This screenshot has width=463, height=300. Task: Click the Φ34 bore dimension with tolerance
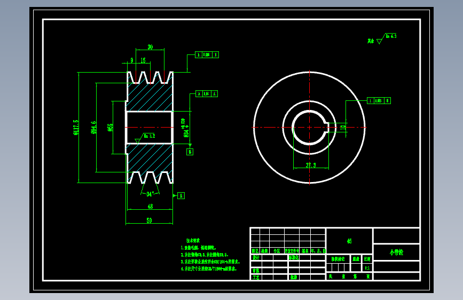[185, 128]
